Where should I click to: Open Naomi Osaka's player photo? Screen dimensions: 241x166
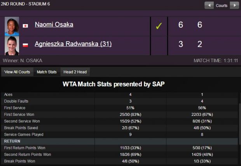click(x=12, y=26)
